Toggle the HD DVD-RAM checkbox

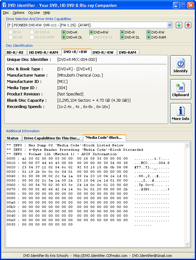click(x=32, y=37)
